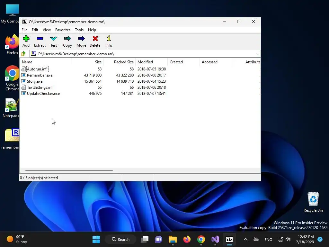
Task: Sort files by Name column
Action: click(x=46, y=62)
